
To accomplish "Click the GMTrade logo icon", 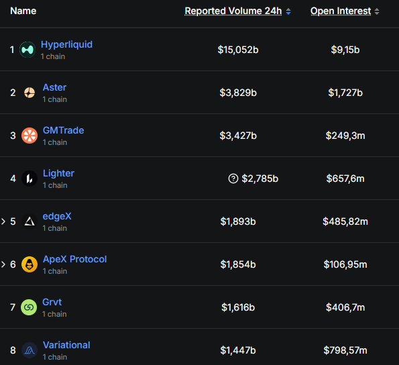I will [x=30, y=136].
